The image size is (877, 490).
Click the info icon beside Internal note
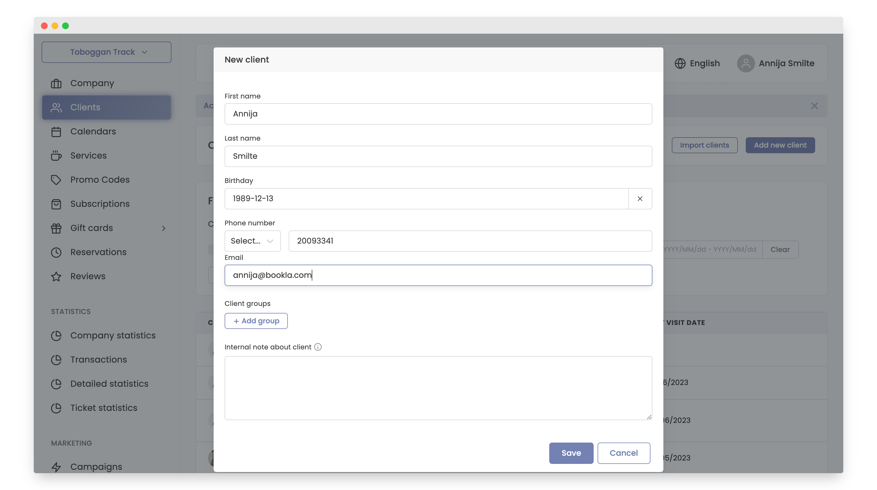[318, 347]
